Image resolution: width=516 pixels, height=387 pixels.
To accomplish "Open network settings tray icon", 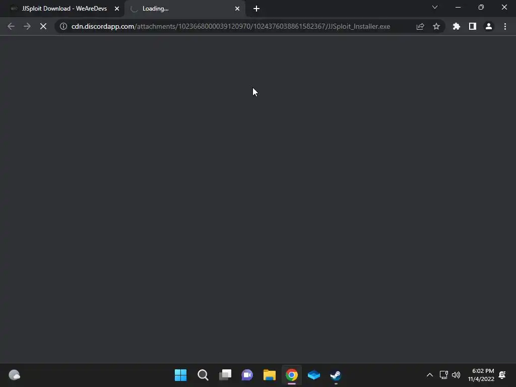I will [443, 375].
